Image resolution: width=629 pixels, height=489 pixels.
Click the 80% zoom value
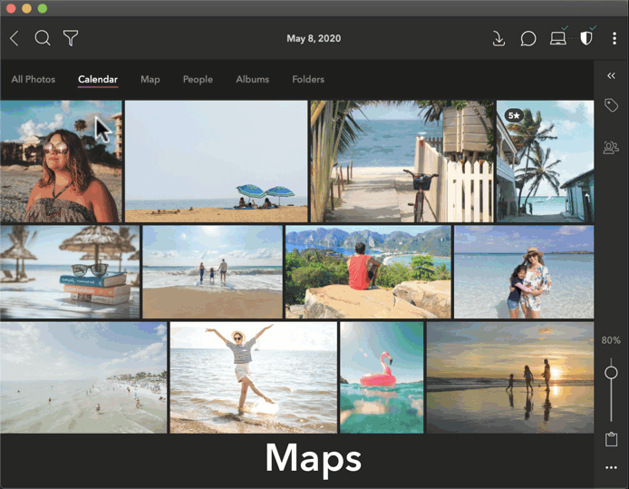(611, 340)
